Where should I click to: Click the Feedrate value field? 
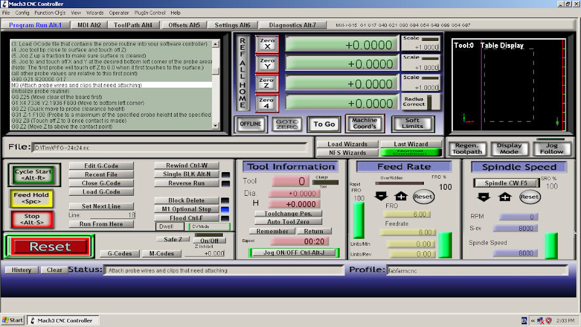click(407, 232)
